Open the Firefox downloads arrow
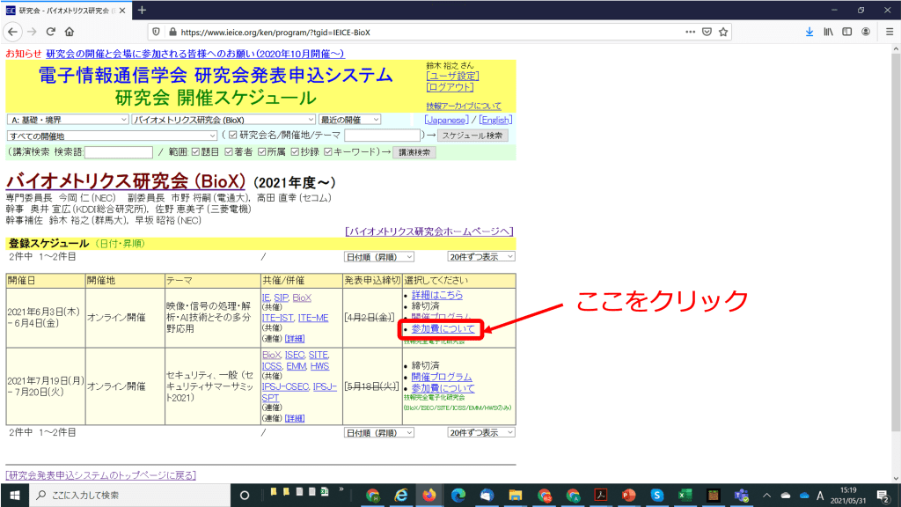Screen dimensions: 901x507 809,31
